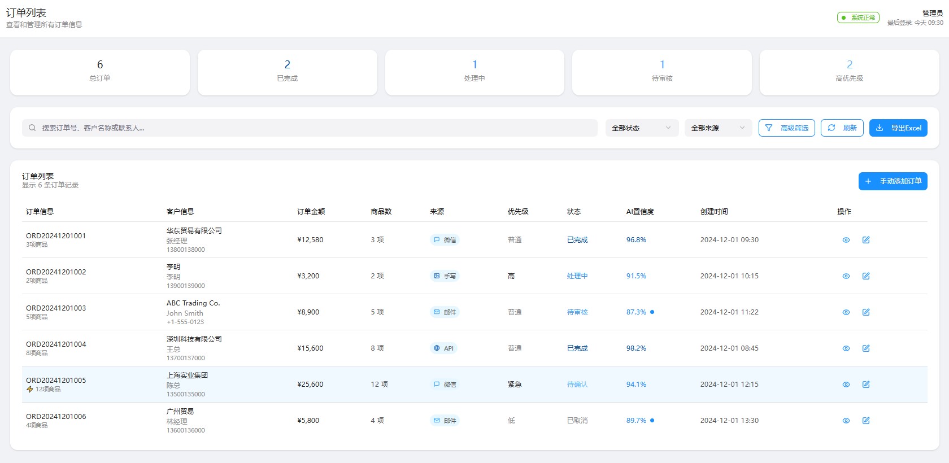View details of order ORD20241201003
The height and width of the screenshot is (463, 949).
pos(846,312)
